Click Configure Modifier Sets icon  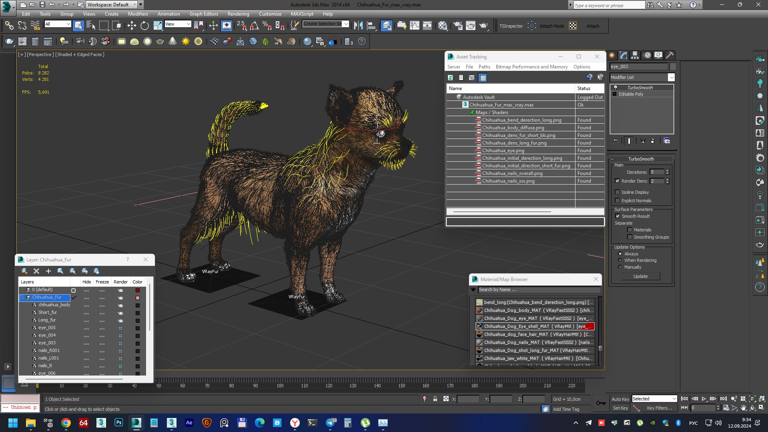[x=667, y=141]
